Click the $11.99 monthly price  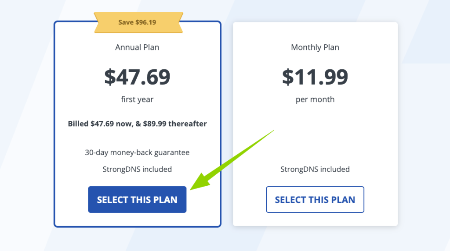point(315,77)
